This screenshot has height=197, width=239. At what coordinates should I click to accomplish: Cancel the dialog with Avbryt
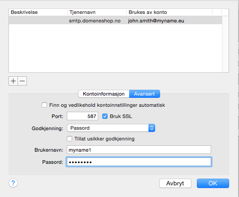pos(175,183)
